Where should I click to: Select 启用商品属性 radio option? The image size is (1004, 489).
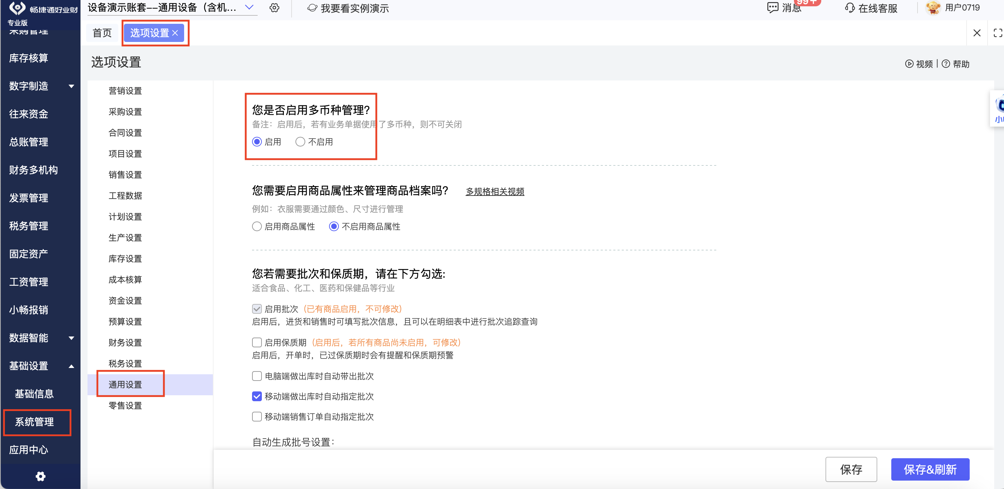[257, 227]
